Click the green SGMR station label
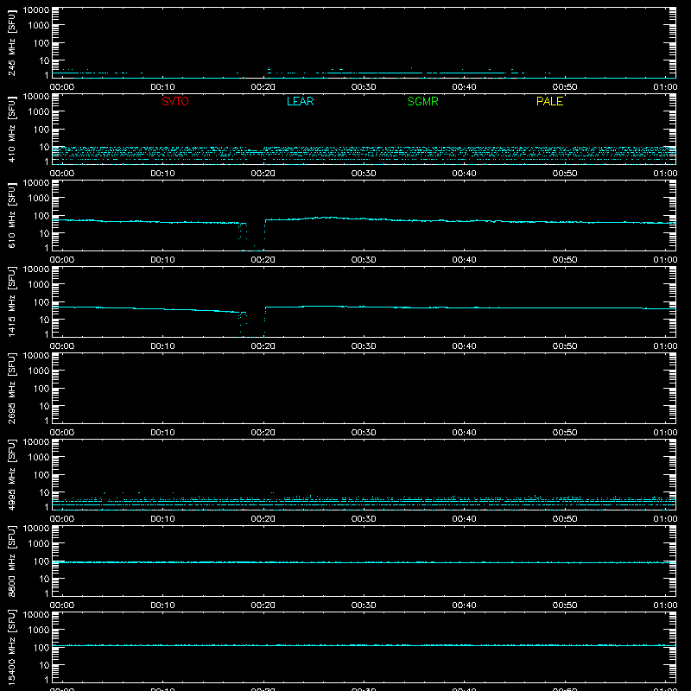 coord(422,101)
